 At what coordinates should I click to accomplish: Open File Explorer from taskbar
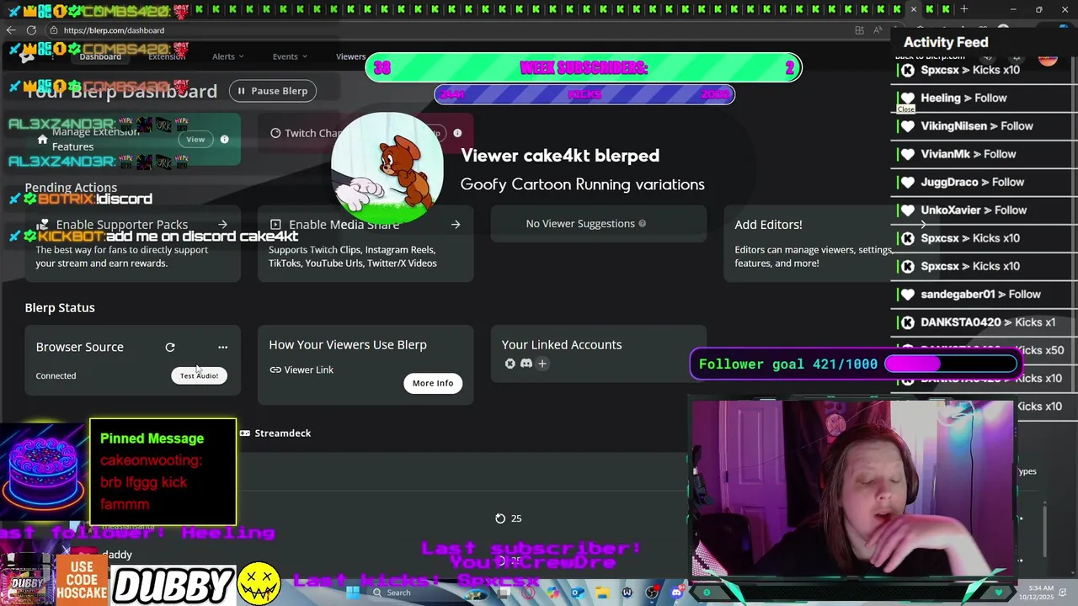[602, 593]
